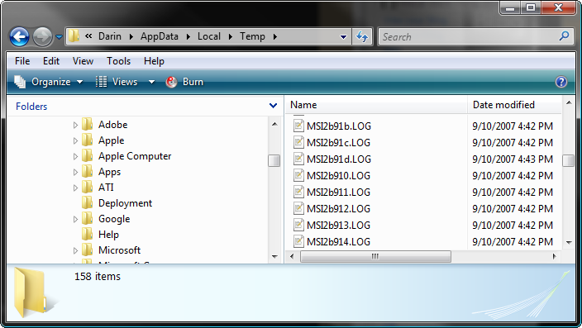This screenshot has width=582, height=328.
Task: Click the MSI2b911.LOG file icon
Action: (298, 192)
